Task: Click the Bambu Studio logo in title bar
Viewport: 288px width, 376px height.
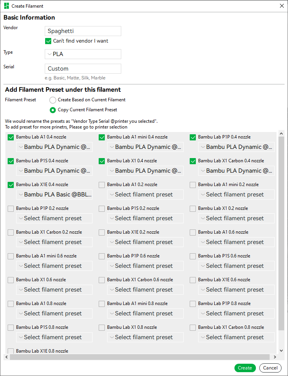Action: tap(7, 6)
